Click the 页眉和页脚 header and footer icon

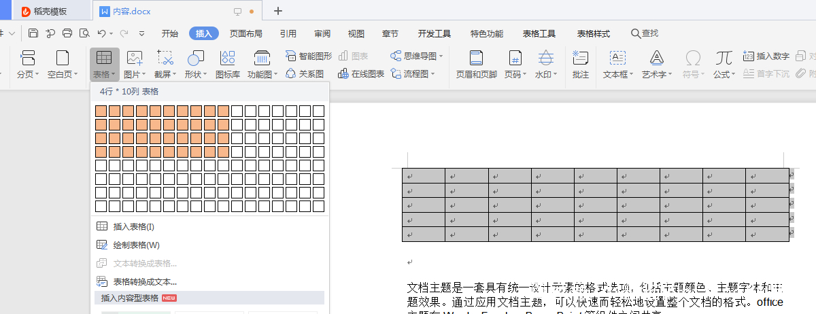[476, 58]
